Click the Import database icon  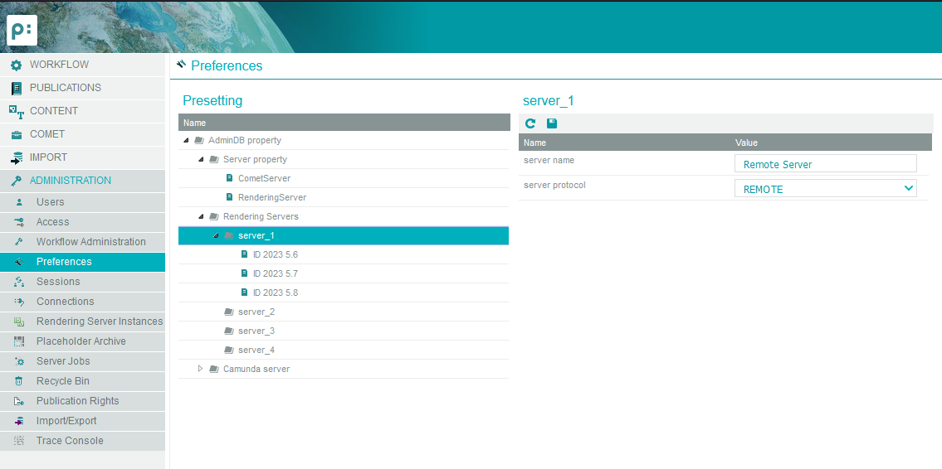pyautogui.click(x=16, y=157)
